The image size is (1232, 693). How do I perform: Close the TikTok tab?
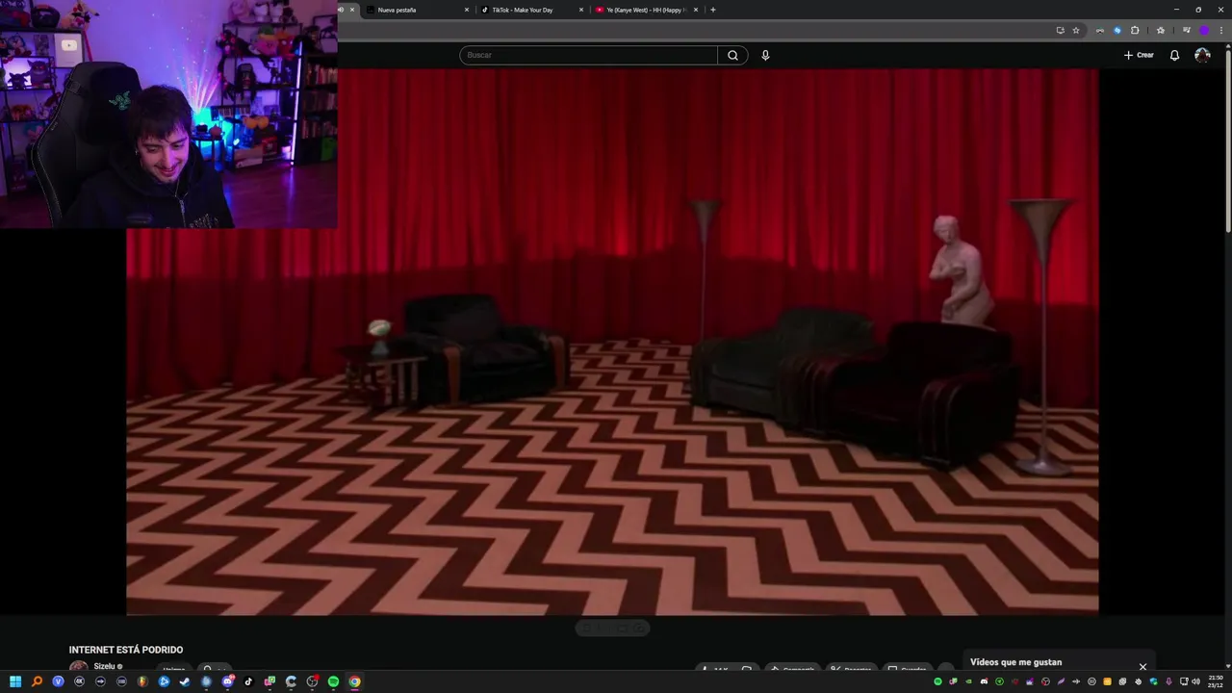click(x=581, y=10)
